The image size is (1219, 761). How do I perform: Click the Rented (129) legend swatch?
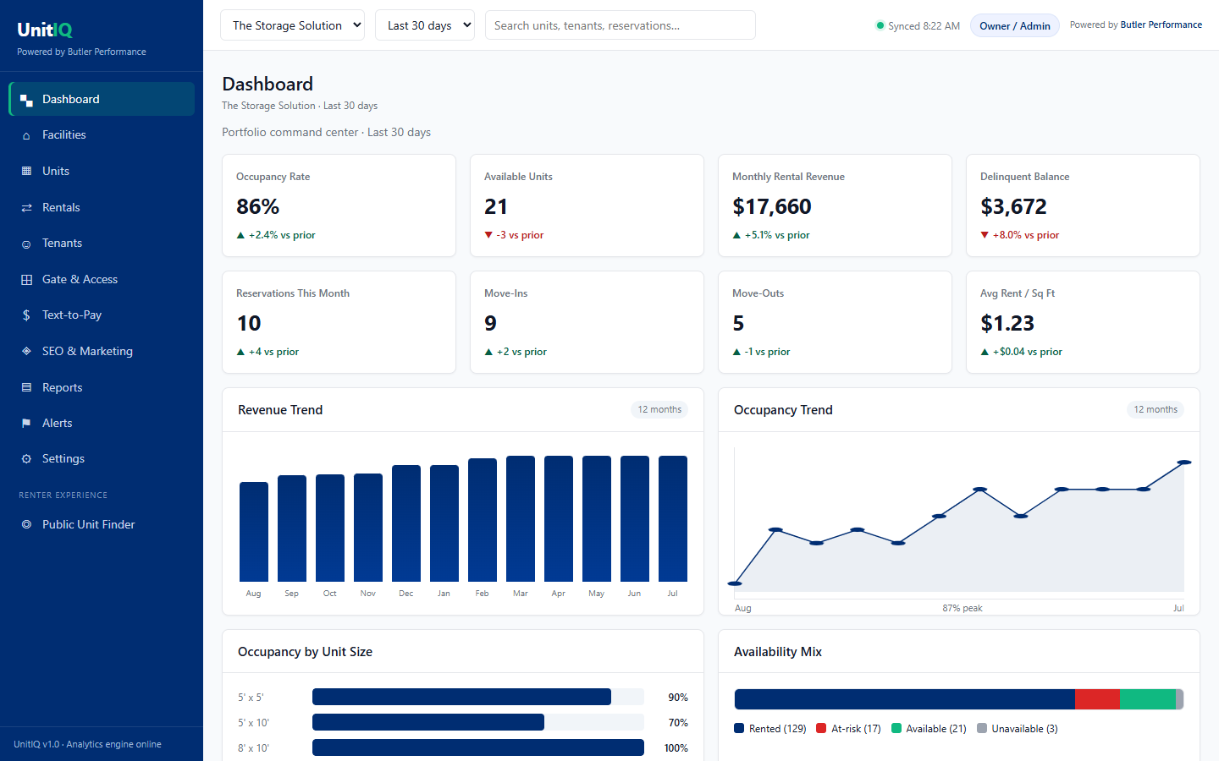739,728
